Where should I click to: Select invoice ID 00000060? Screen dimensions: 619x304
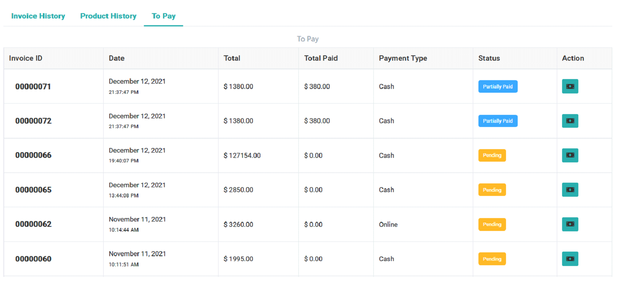33,259
